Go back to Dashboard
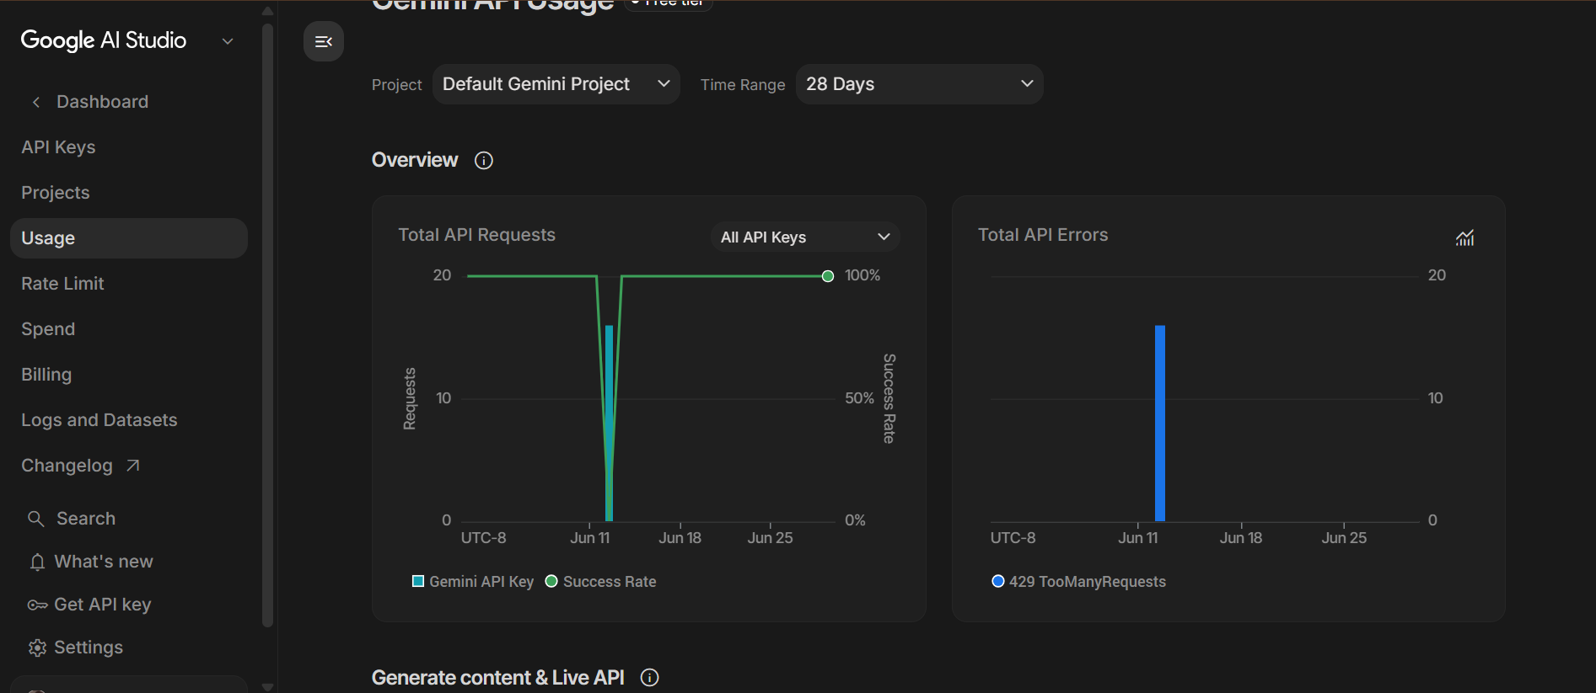The height and width of the screenshot is (693, 1596). 102,102
